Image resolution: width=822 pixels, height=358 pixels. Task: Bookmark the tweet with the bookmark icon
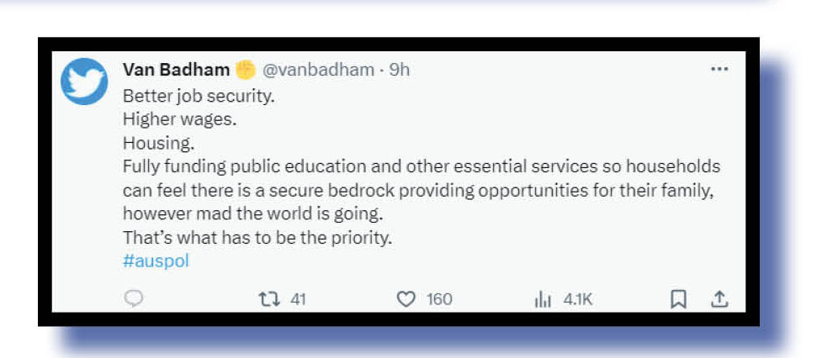(x=680, y=298)
